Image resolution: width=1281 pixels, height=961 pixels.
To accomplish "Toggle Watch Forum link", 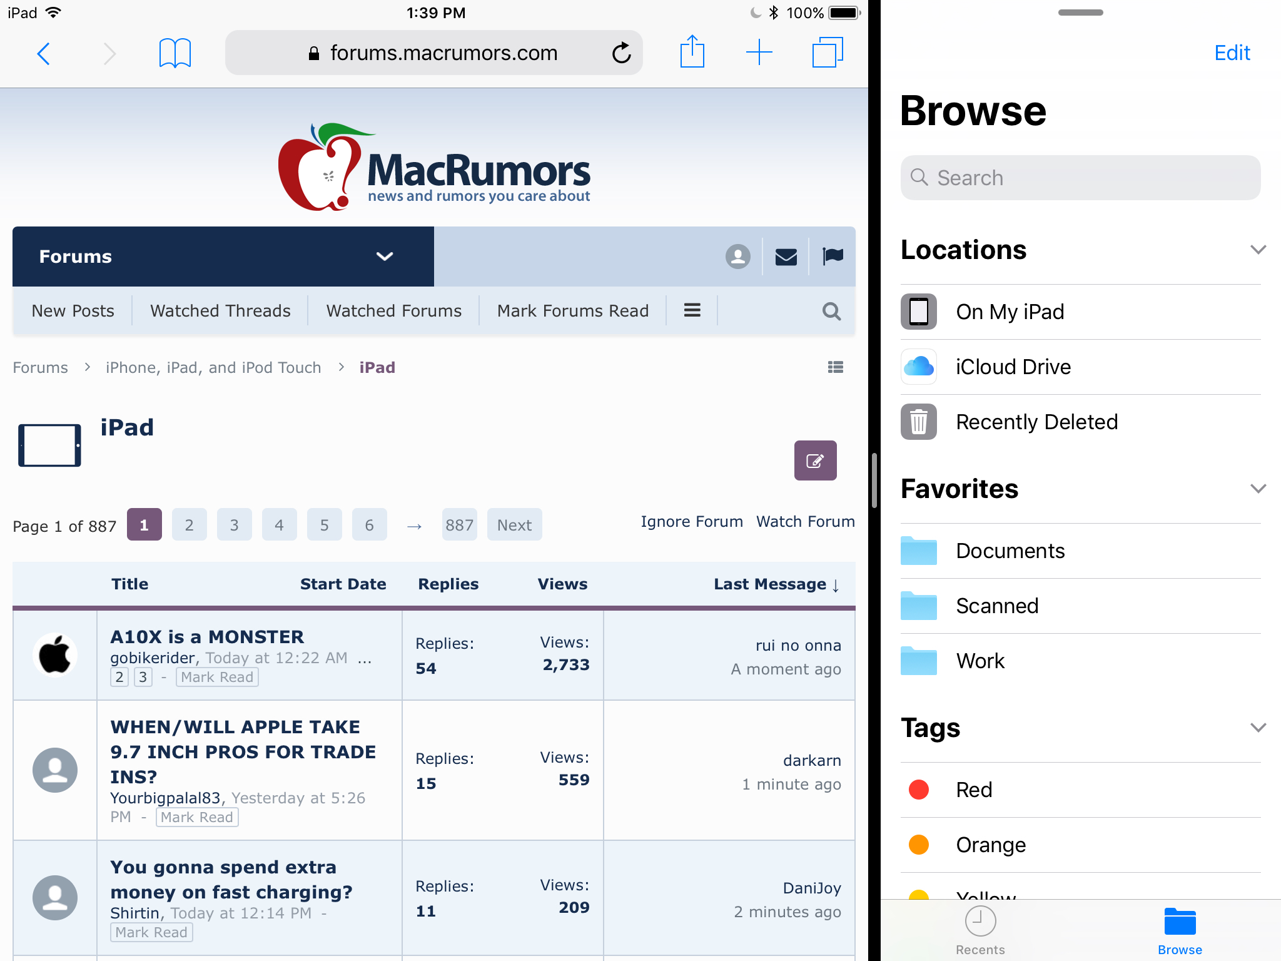I will point(805,522).
